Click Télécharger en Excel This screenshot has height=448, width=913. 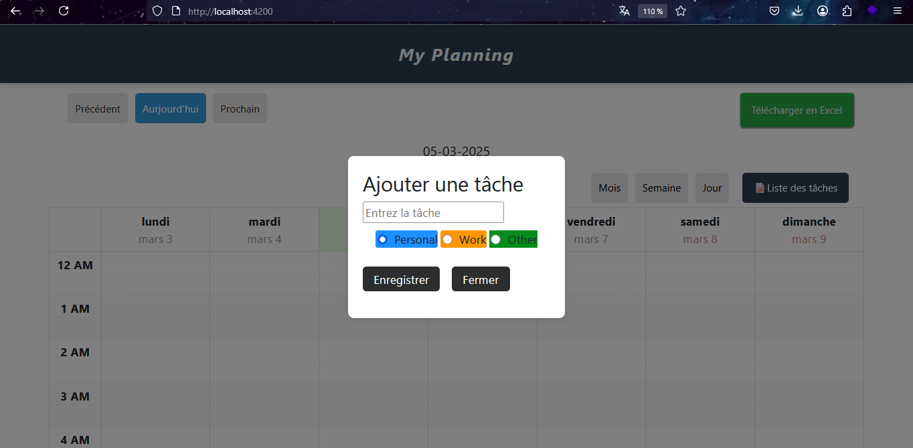[797, 110]
